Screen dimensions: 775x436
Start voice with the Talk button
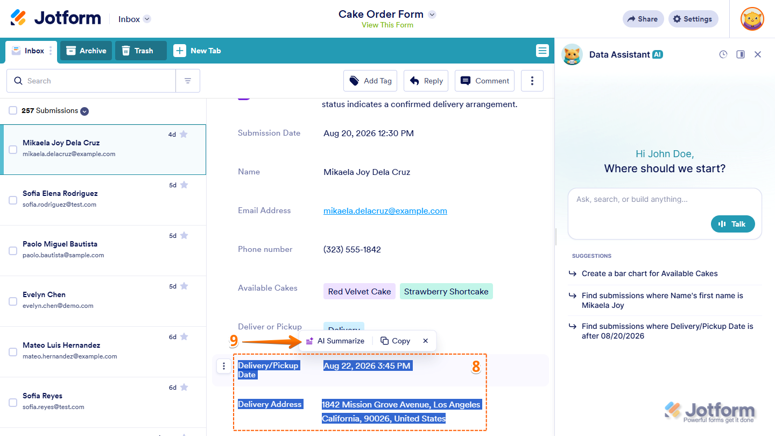pos(733,224)
